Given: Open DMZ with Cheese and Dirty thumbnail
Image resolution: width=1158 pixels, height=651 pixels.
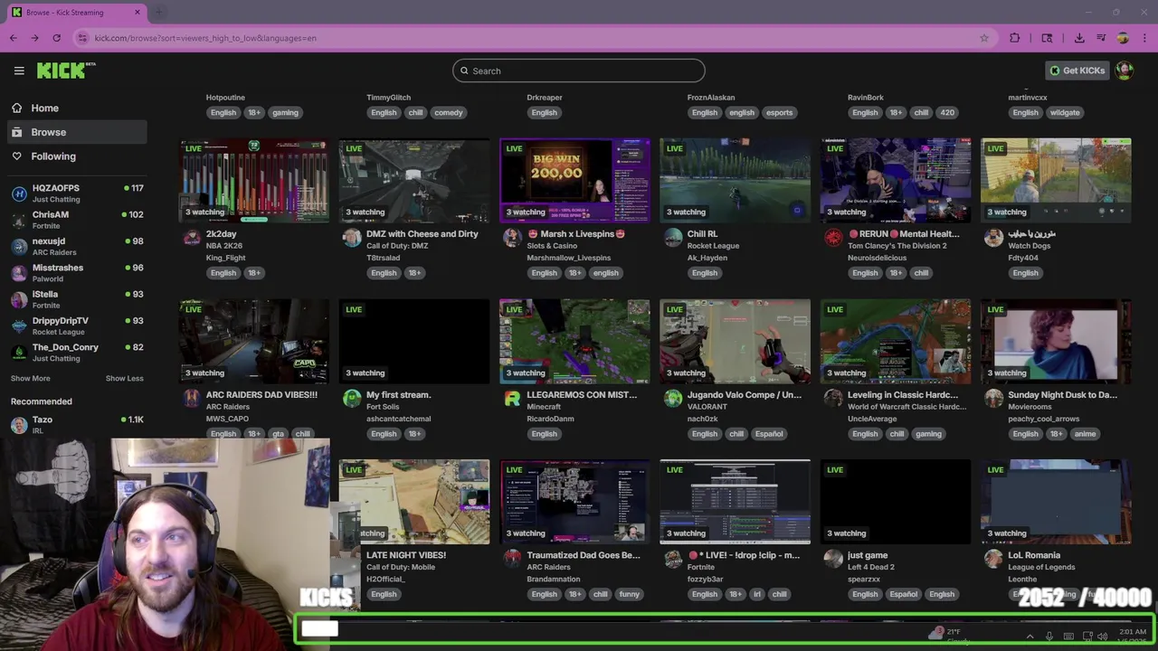Looking at the screenshot, I should [414, 181].
